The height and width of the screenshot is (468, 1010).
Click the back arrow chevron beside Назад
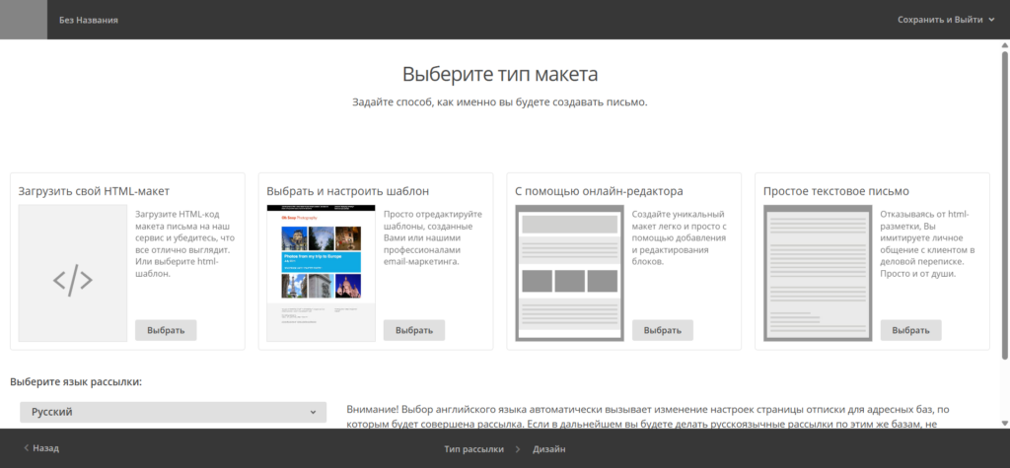[x=27, y=447]
